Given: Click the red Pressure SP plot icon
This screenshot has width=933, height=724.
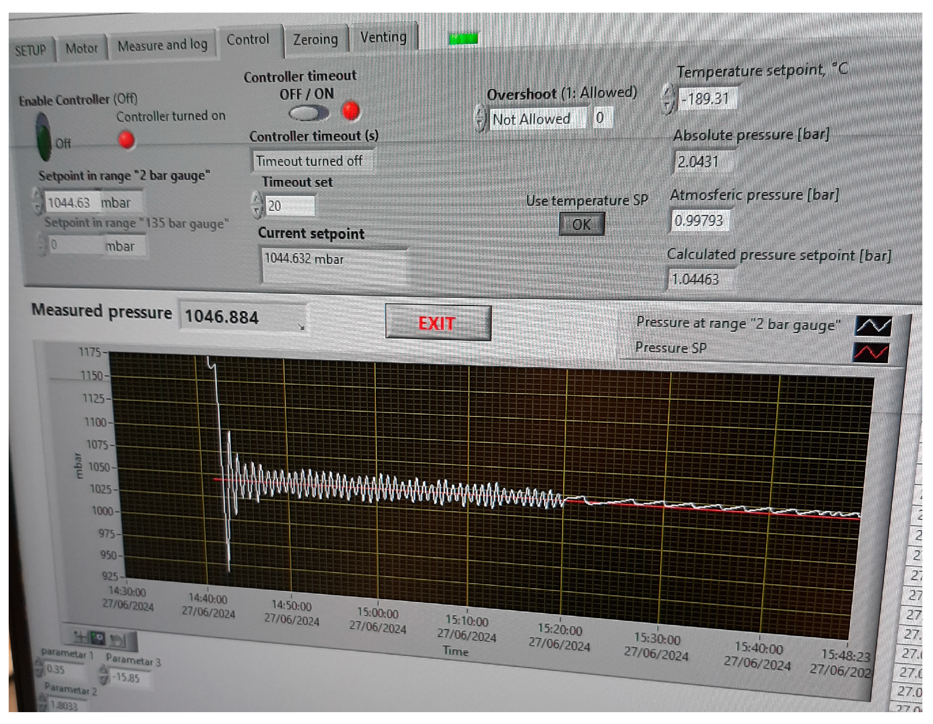Looking at the screenshot, I should [870, 353].
